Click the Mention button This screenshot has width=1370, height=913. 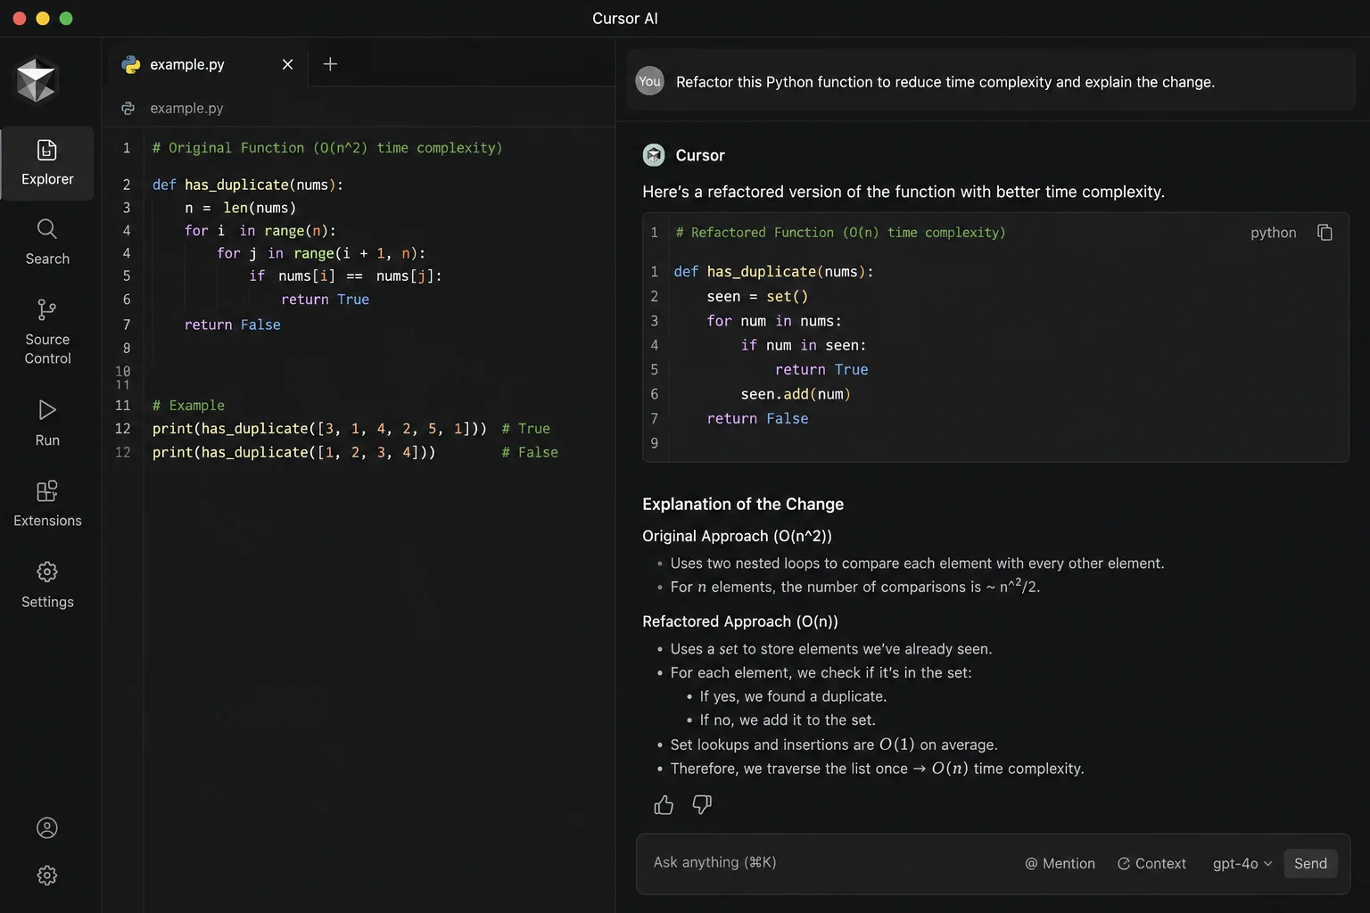pos(1060,863)
